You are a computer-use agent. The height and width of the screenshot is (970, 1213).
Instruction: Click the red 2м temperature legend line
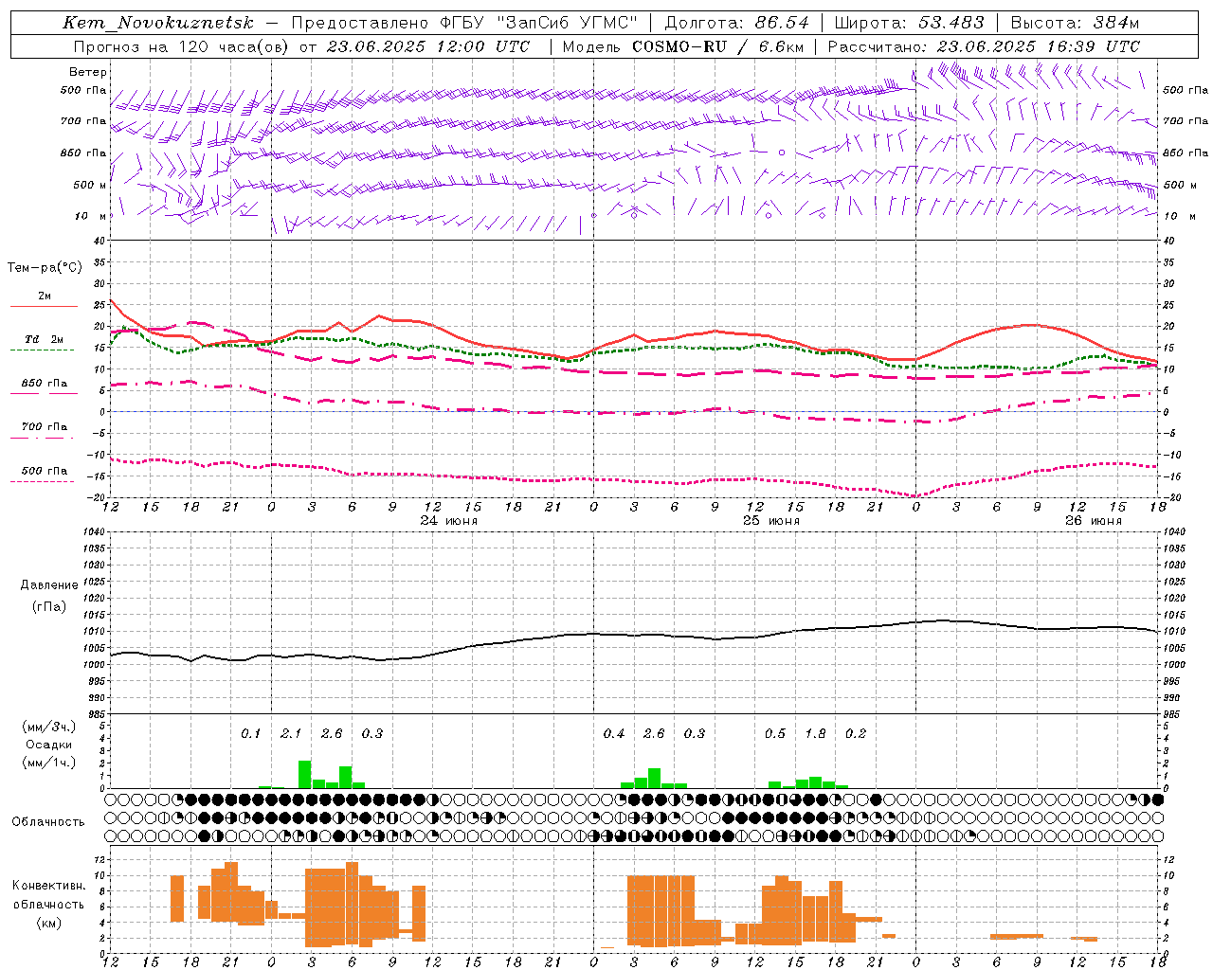(44, 306)
